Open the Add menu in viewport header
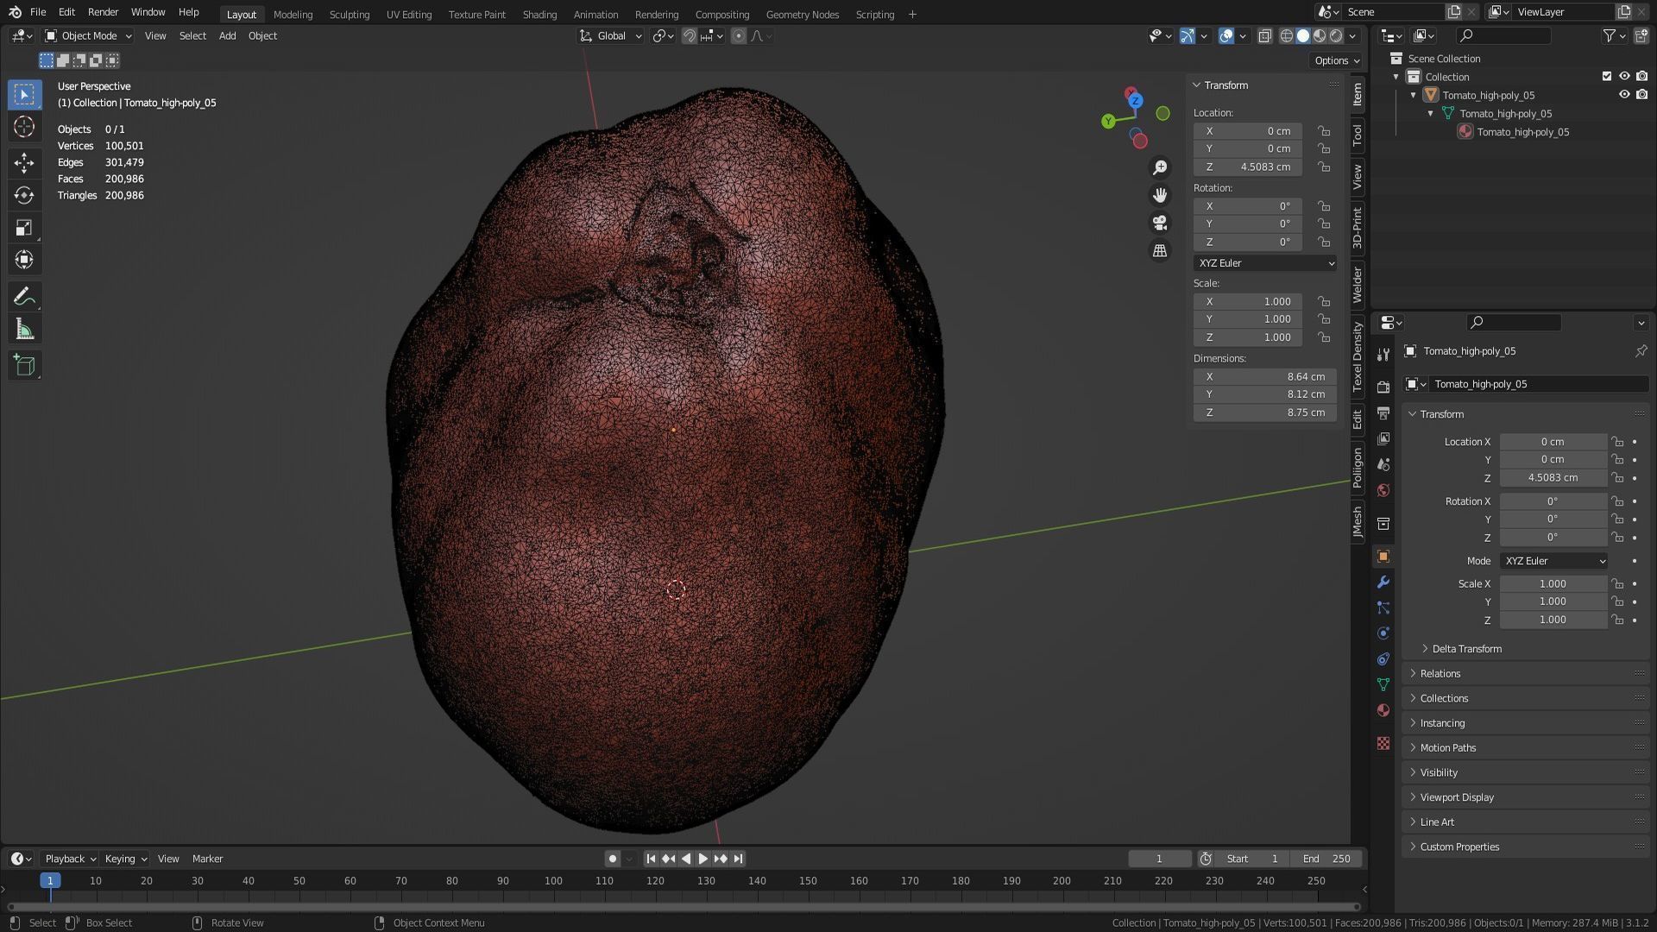1657x932 pixels. point(227,36)
